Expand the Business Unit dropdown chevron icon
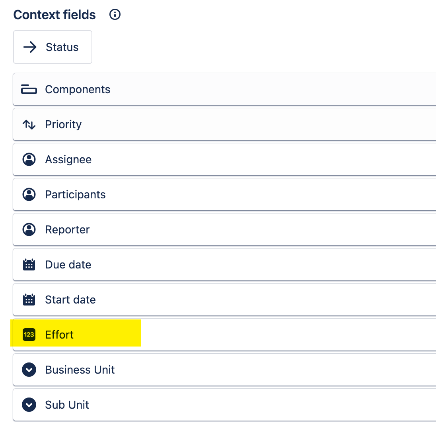Image resolution: width=436 pixels, height=423 pixels. [29, 370]
